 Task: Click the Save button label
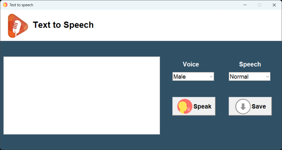click(259, 106)
